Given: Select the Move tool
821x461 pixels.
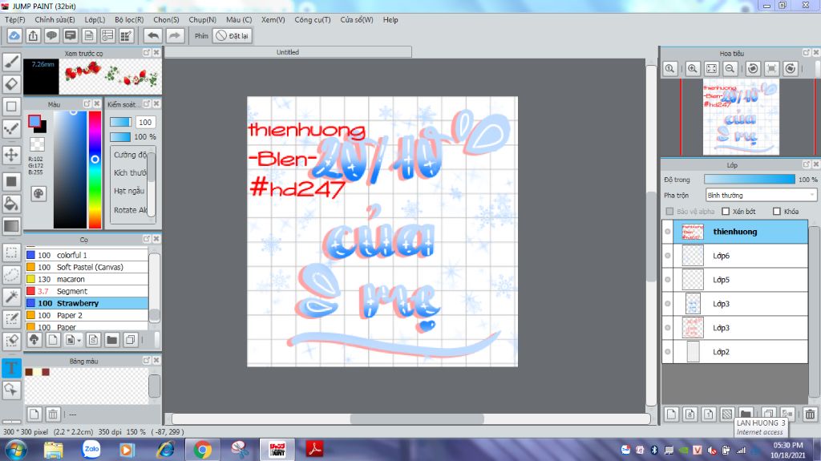Looking at the screenshot, I should pyautogui.click(x=11, y=155).
